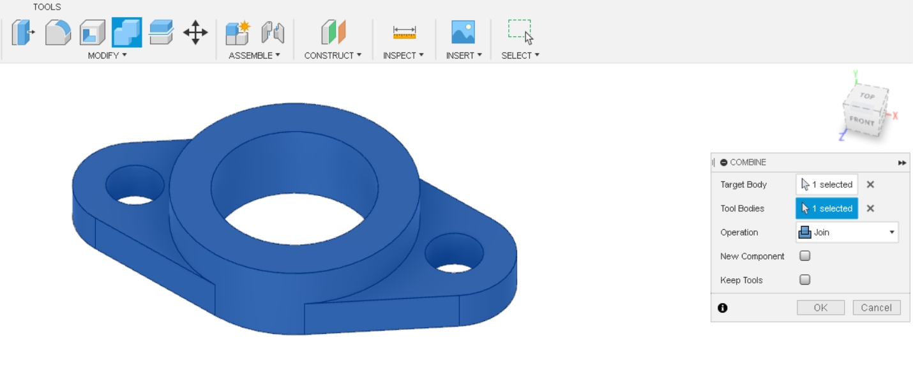Click the Insert image icon
Screen dimensions: 913x374
pyautogui.click(x=463, y=32)
